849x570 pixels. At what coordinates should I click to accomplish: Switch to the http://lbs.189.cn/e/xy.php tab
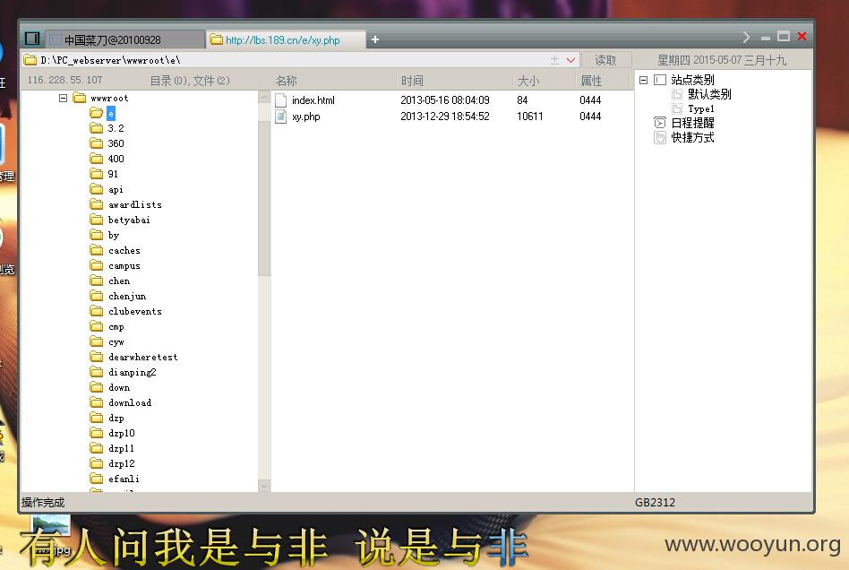(x=286, y=39)
